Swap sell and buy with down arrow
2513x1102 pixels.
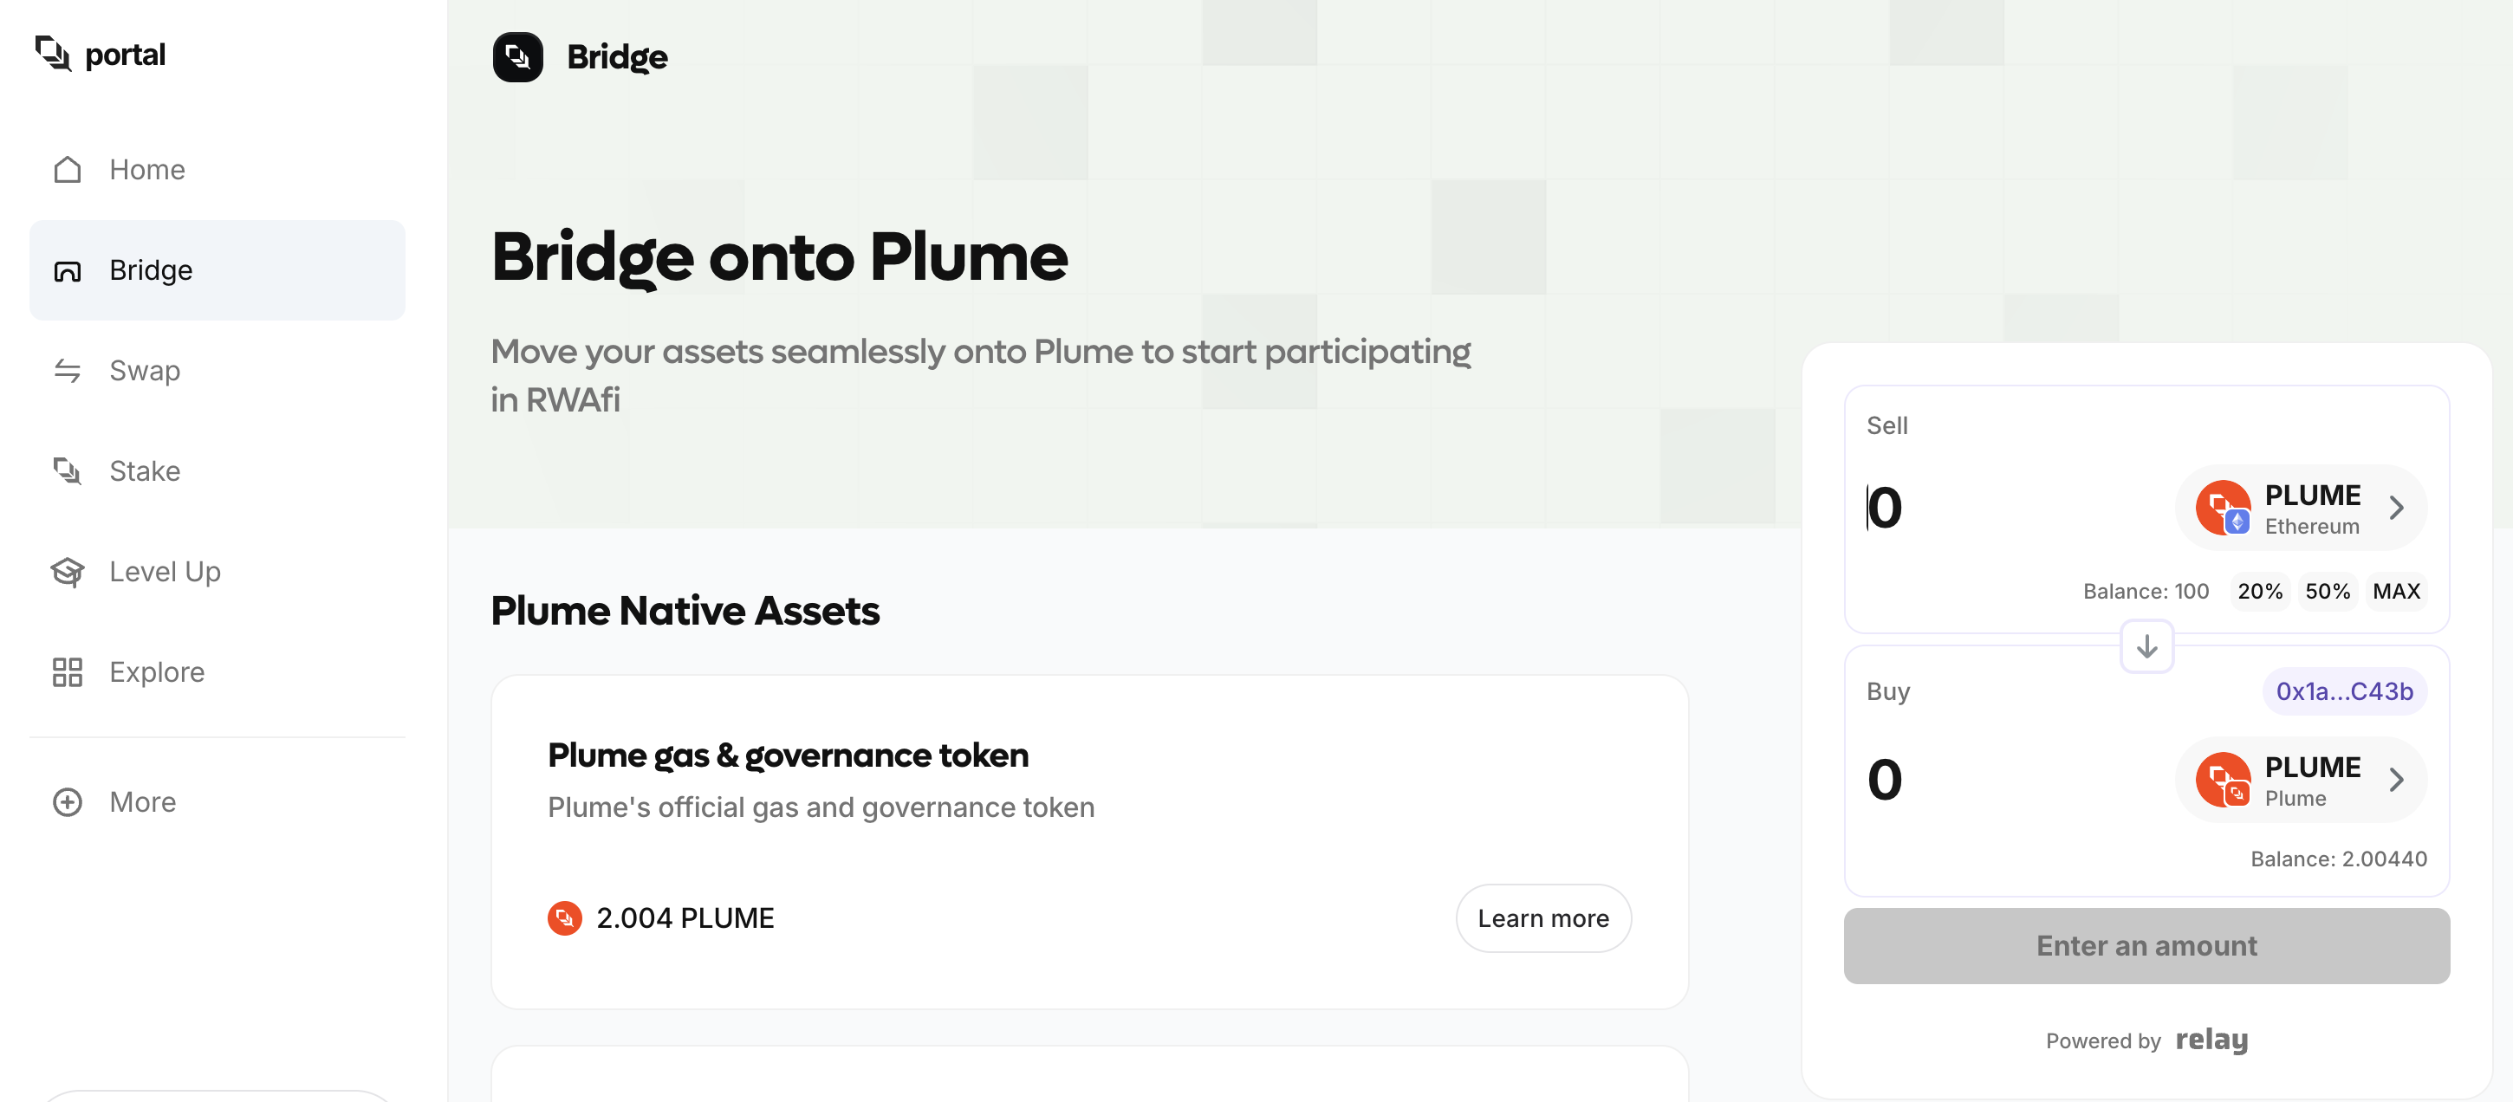(x=2146, y=645)
